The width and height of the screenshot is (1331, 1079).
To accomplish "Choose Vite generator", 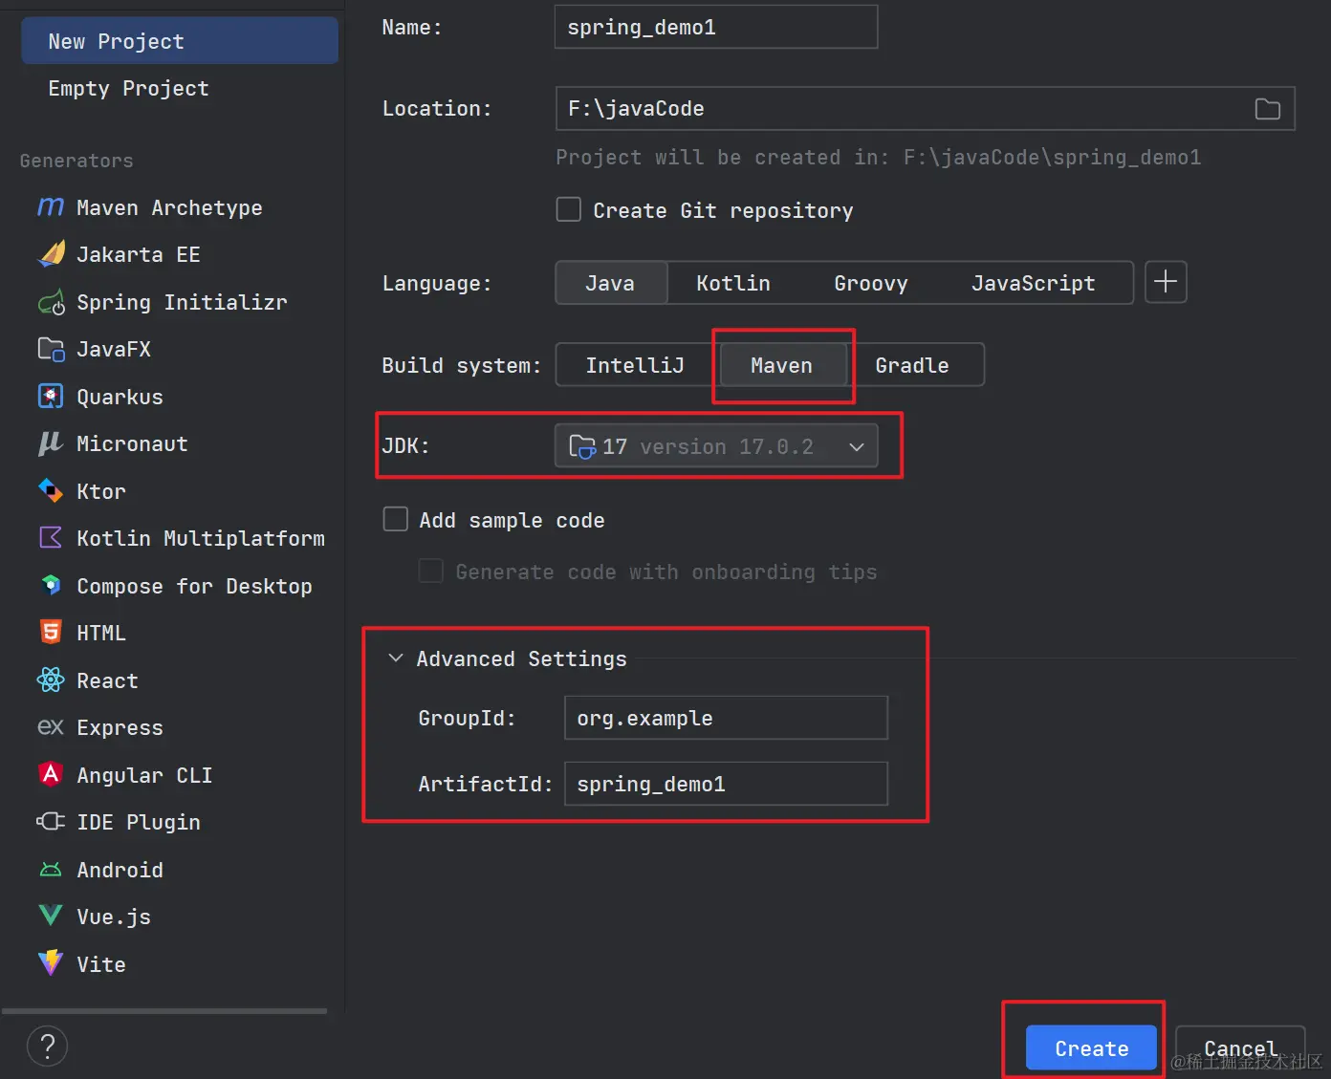I will pos(101,964).
